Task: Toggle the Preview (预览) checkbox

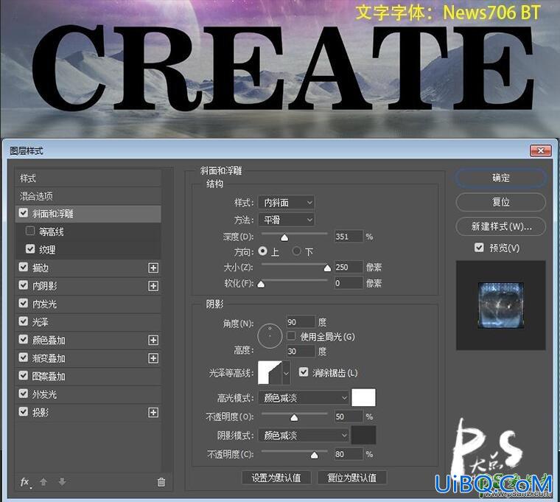Action: [x=479, y=247]
